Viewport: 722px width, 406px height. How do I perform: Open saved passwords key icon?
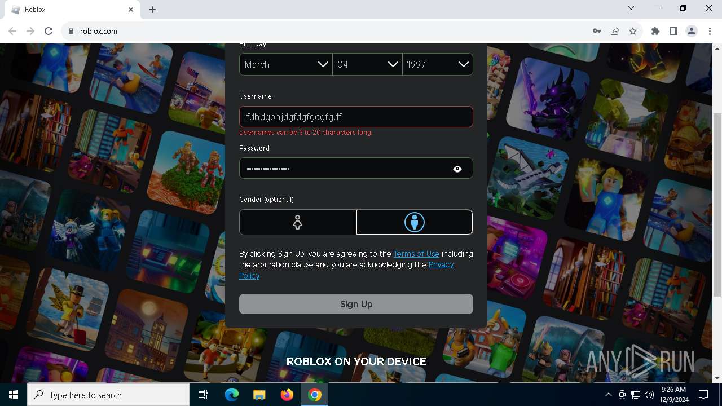tap(597, 31)
